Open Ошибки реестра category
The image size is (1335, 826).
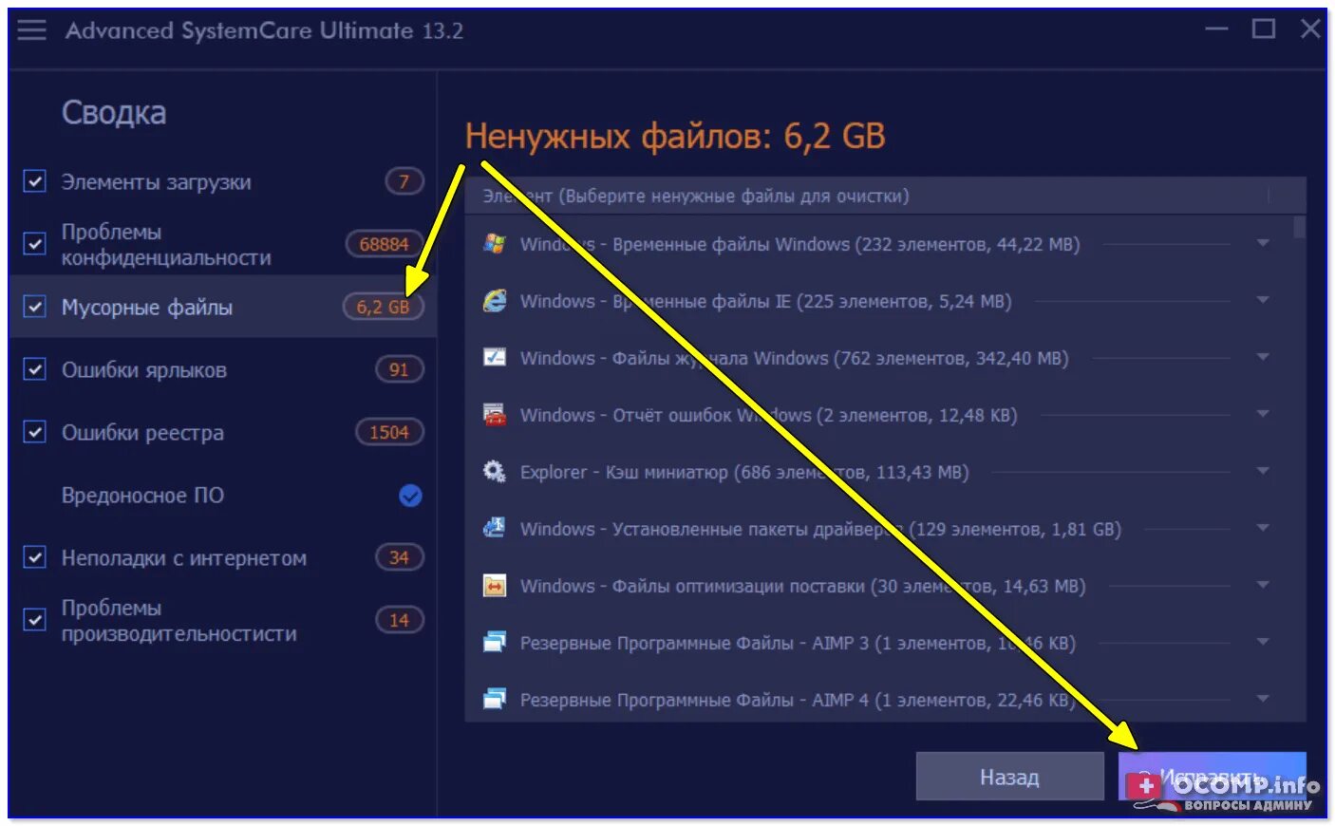tap(142, 433)
